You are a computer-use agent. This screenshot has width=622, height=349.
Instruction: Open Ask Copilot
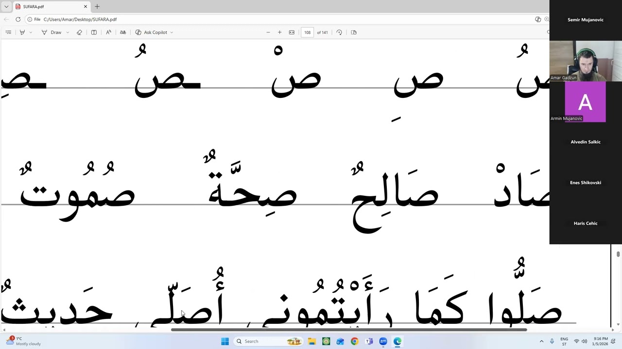[x=151, y=32]
